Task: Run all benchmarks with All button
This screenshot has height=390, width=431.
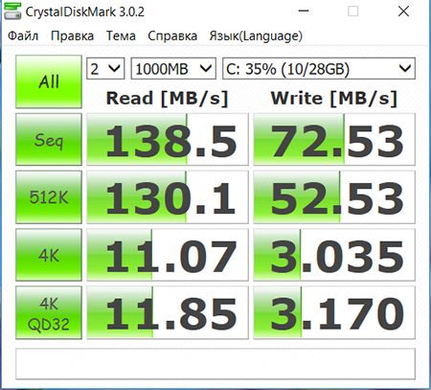Action: pos(49,81)
